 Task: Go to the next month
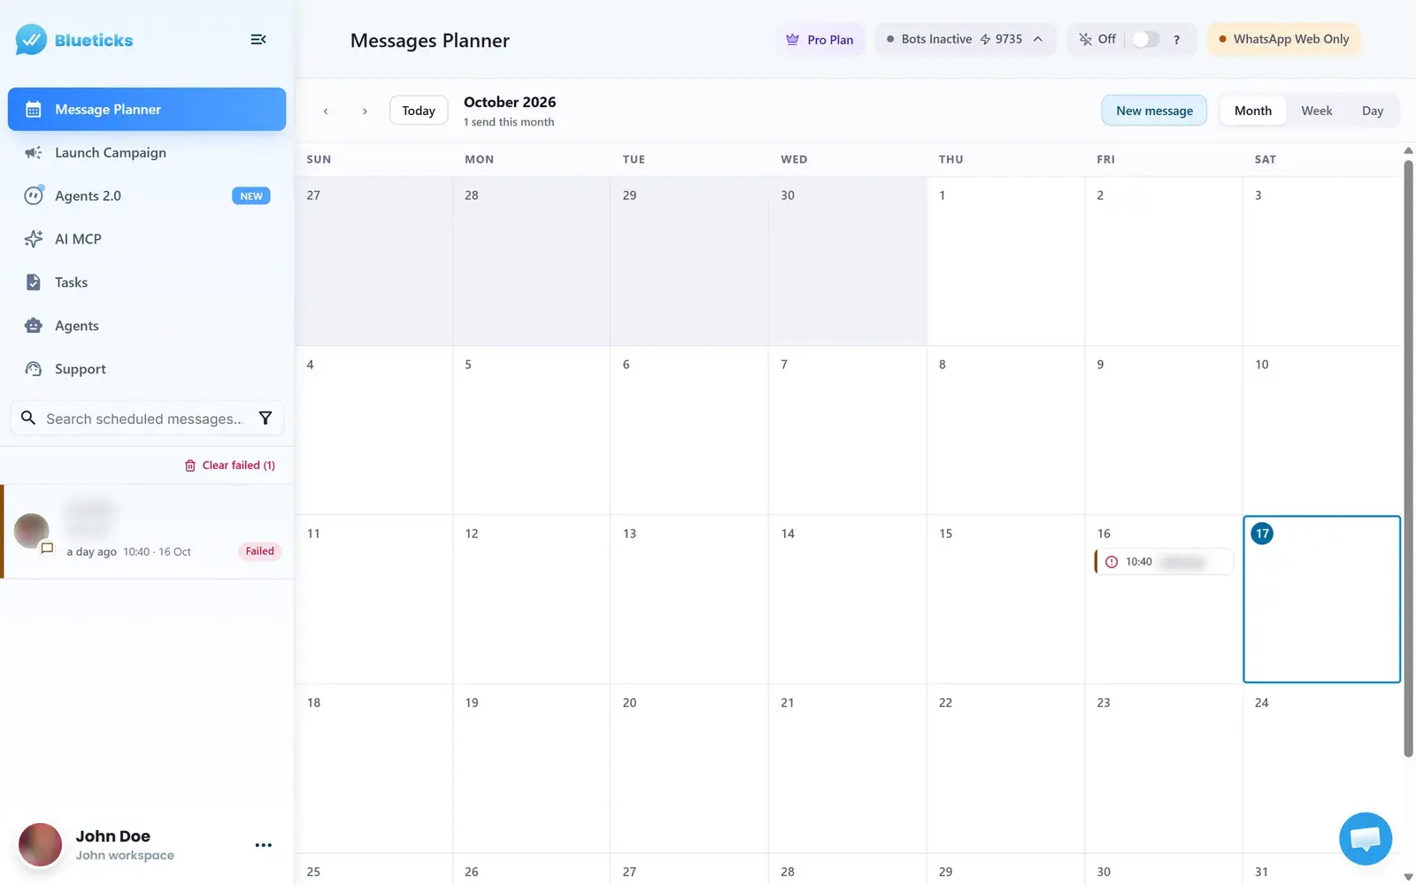point(365,111)
